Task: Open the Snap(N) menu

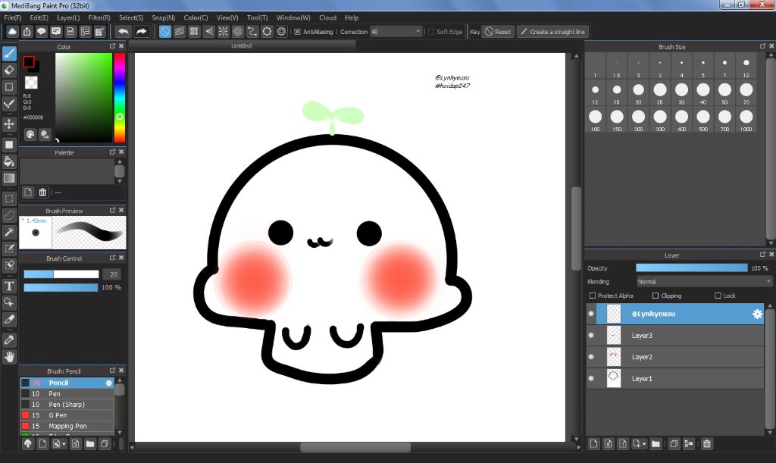Action: (x=163, y=17)
